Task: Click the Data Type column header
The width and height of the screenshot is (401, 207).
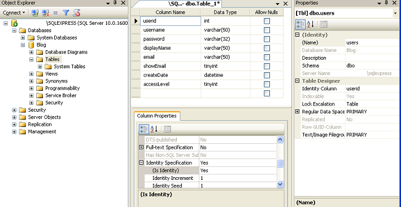Action: [225, 12]
